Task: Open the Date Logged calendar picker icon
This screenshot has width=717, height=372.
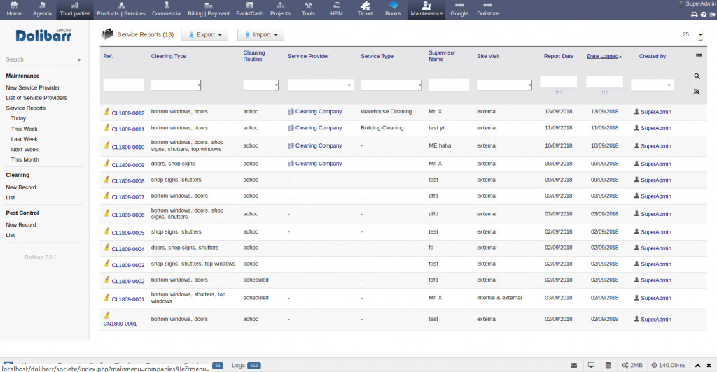Action: 604,92
